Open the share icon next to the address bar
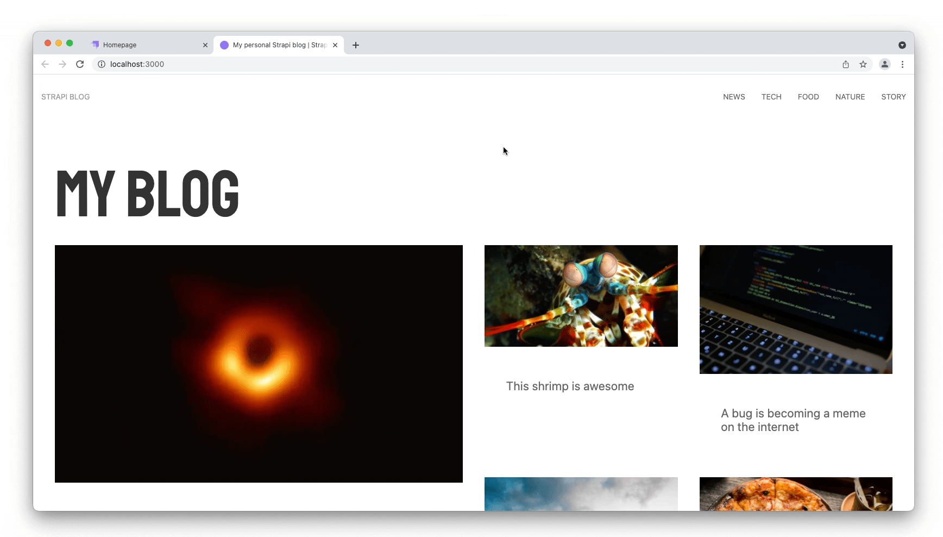 coord(845,64)
